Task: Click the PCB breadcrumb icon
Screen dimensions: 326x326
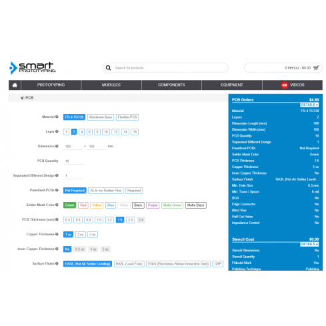Action: point(23,98)
